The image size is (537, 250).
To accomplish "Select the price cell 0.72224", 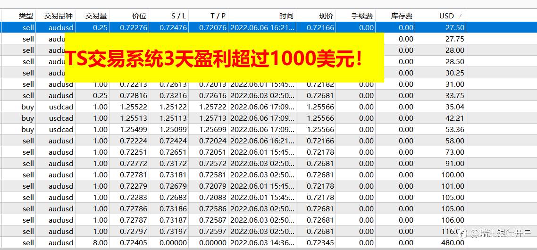I will click(x=134, y=141).
